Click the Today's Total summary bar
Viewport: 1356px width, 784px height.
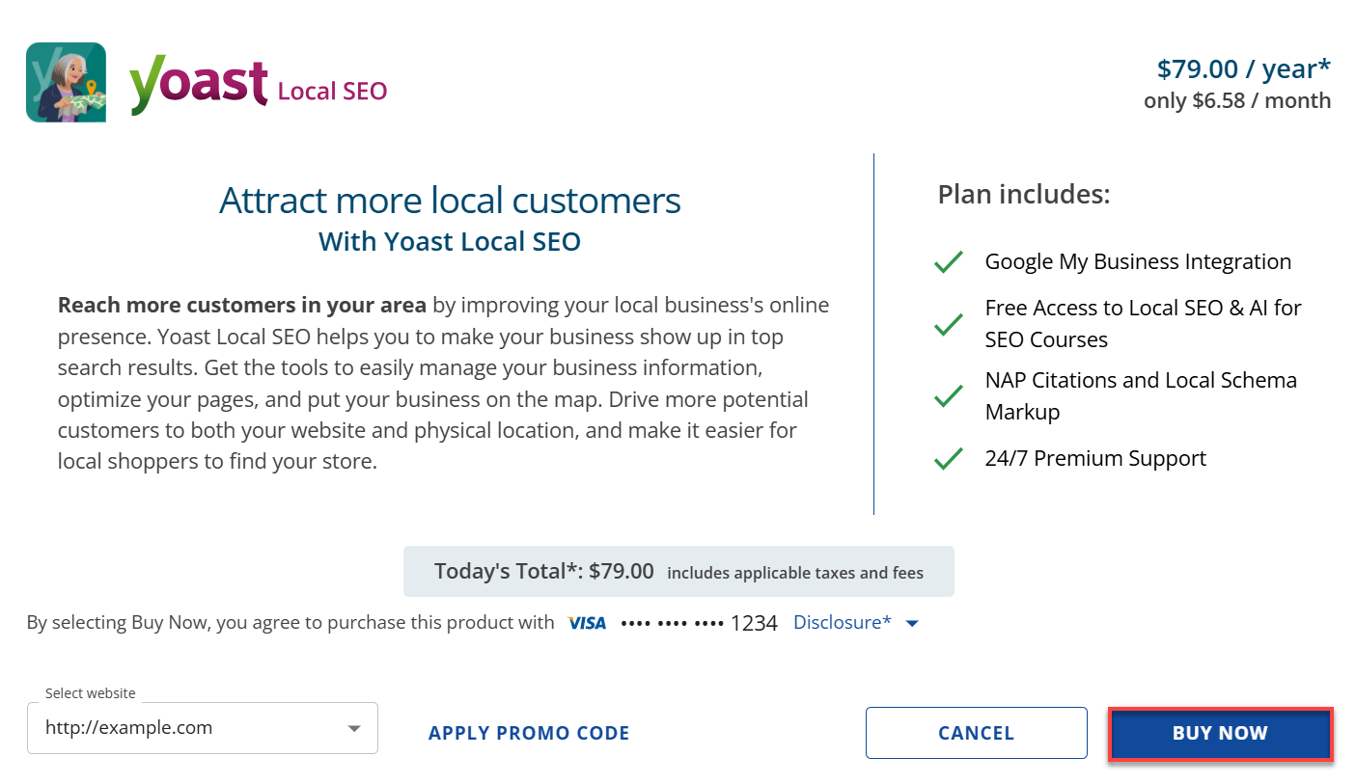coord(678,571)
